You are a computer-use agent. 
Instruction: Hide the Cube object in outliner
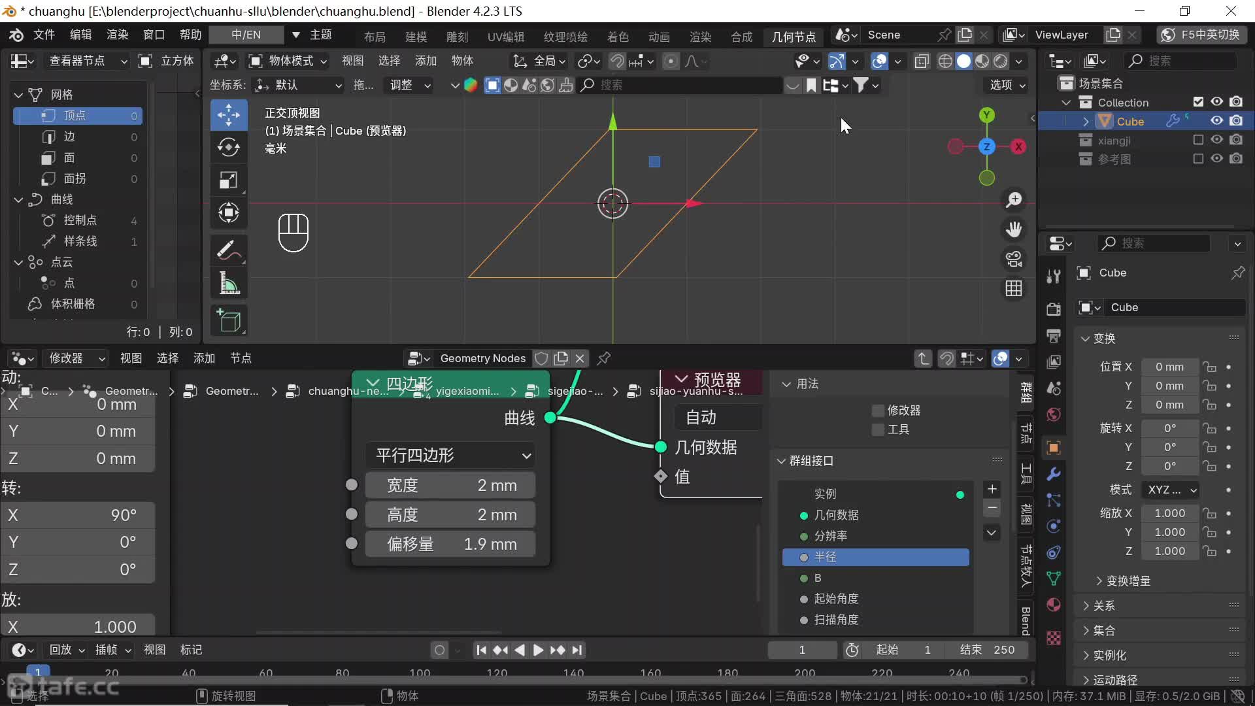tap(1216, 121)
